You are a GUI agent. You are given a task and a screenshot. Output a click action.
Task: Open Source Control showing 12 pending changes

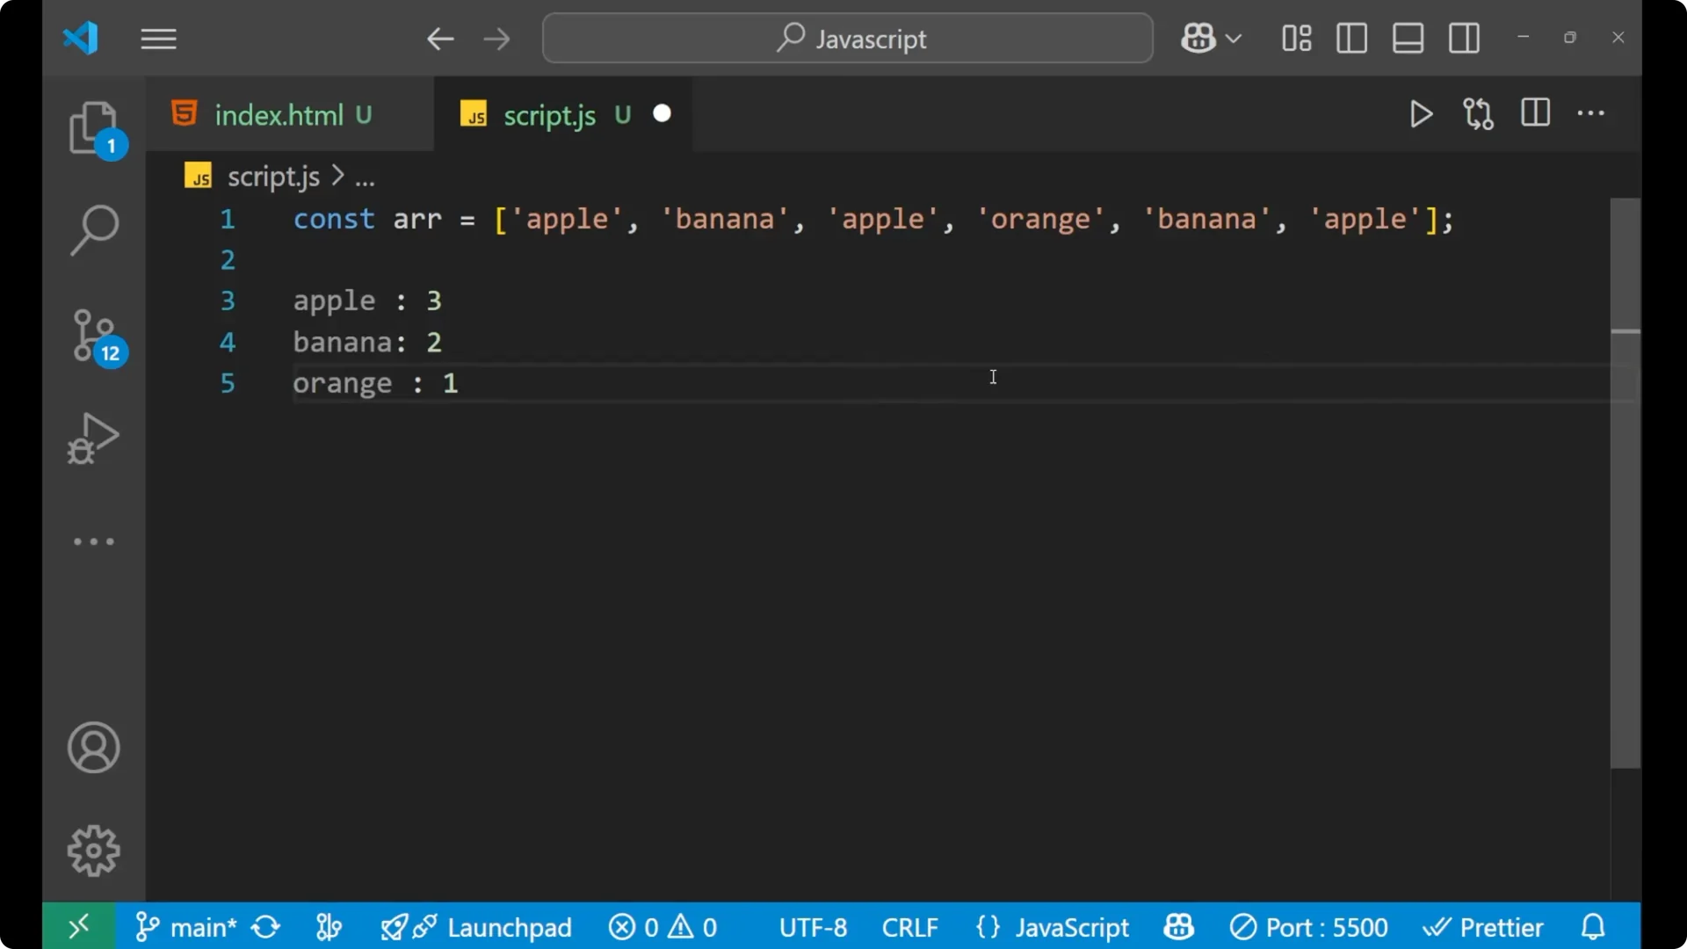pyautogui.click(x=94, y=336)
